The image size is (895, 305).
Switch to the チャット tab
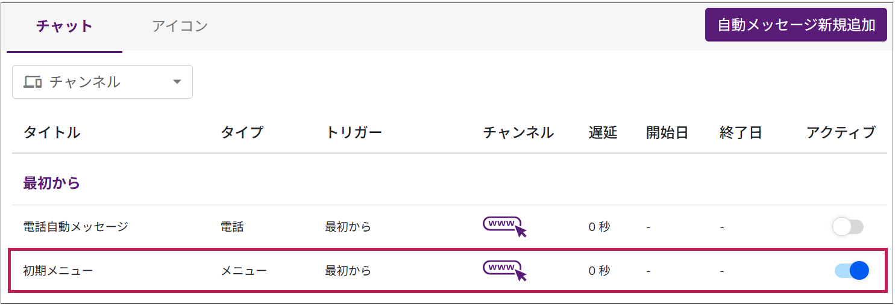coord(64,26)
